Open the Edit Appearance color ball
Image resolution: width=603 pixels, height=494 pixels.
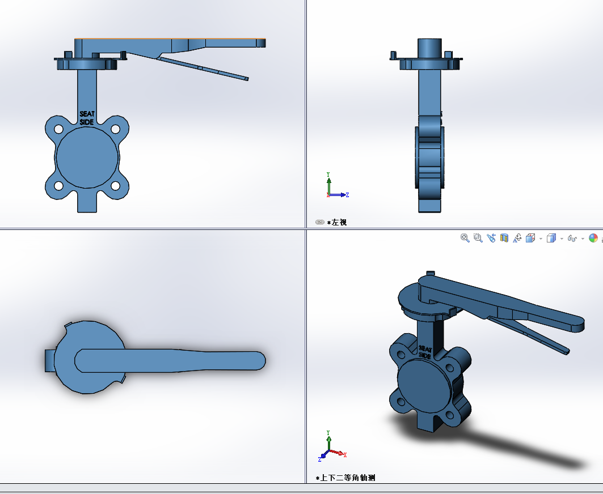(593, 238)
